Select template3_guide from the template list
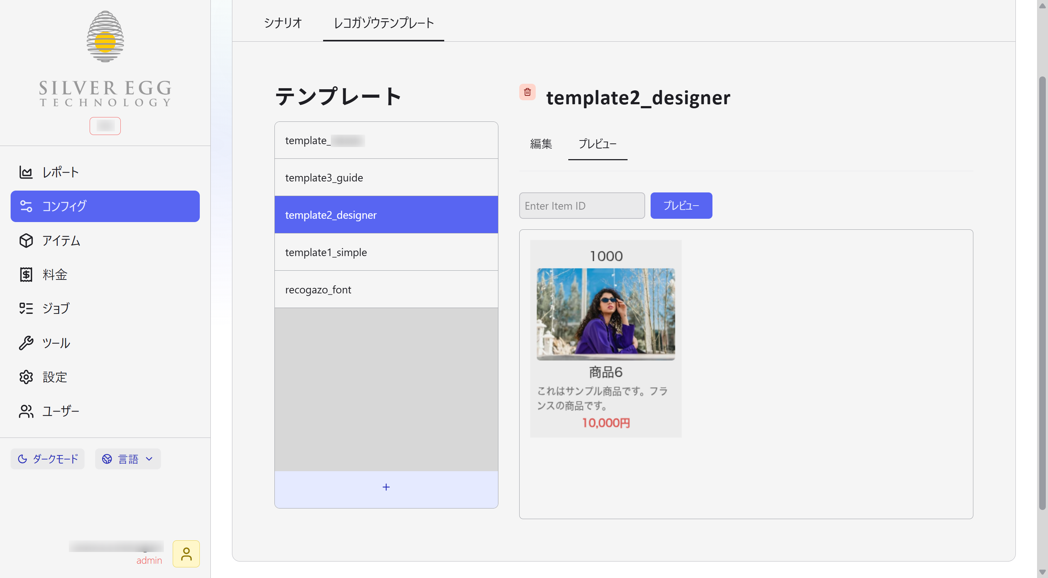 tap(324, 177)
